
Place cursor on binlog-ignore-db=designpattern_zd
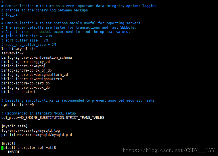click(x=35, y=75)
